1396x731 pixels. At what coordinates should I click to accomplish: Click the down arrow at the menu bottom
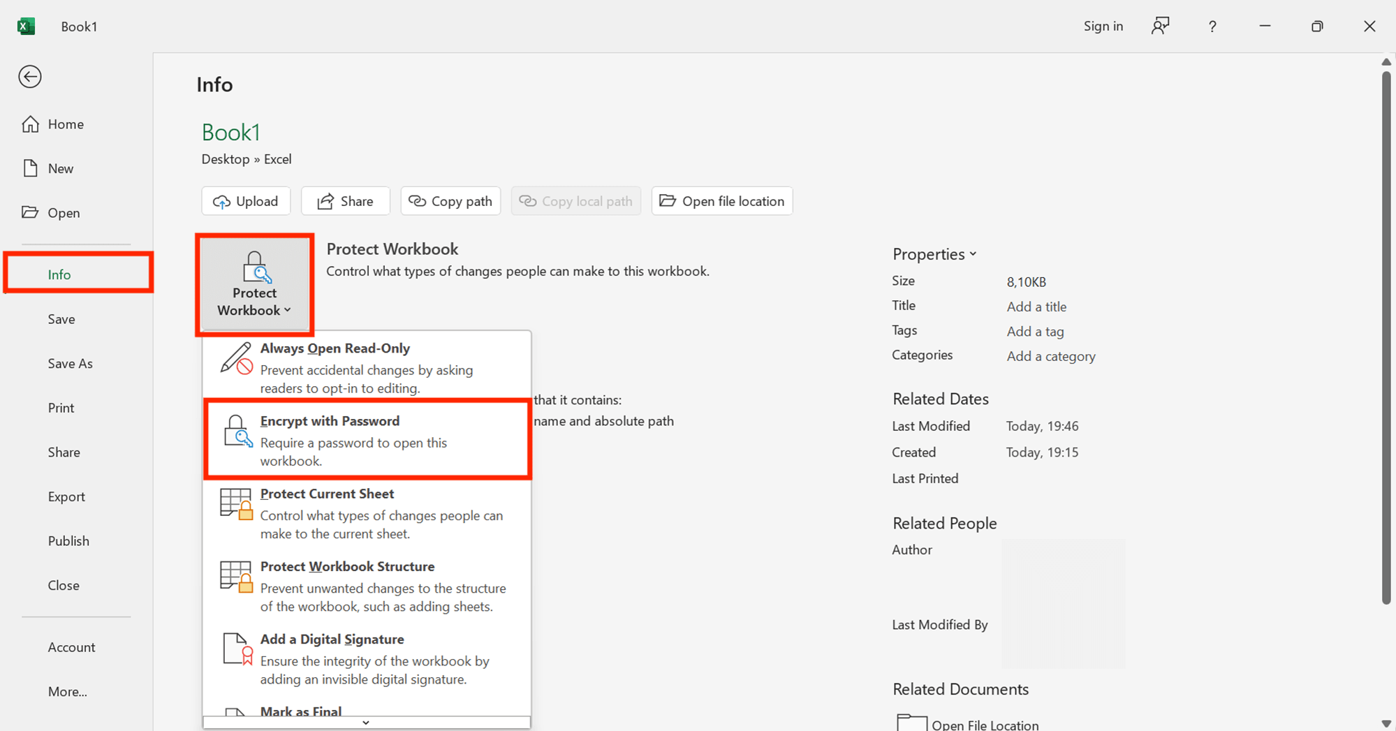coord(366,723)
